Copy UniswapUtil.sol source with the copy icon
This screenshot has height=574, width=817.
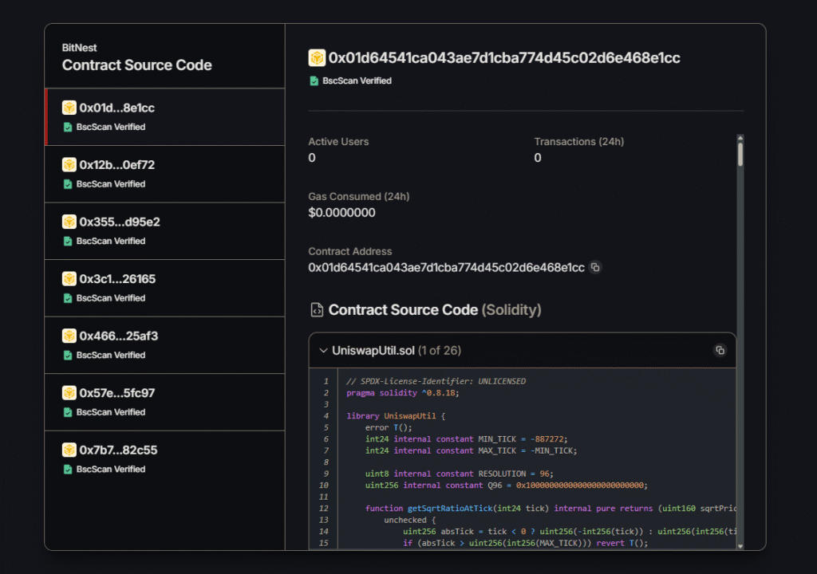click(720, 351)
